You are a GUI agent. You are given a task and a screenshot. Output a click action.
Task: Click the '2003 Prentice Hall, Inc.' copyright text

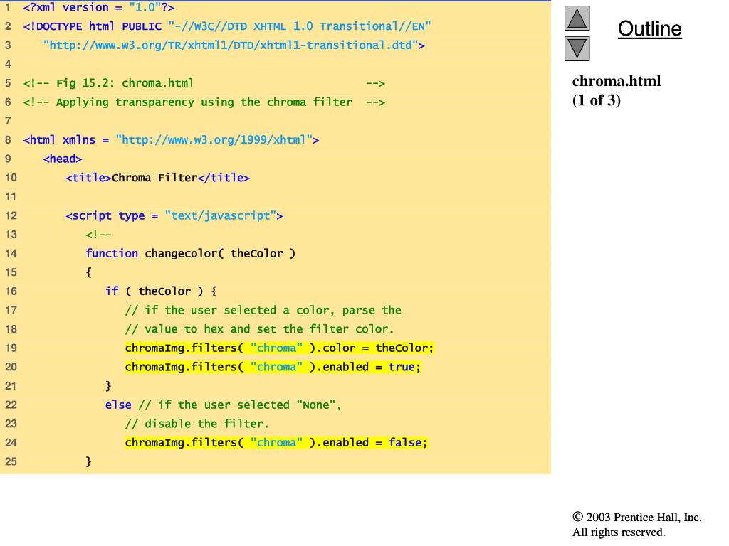[637, 518]
